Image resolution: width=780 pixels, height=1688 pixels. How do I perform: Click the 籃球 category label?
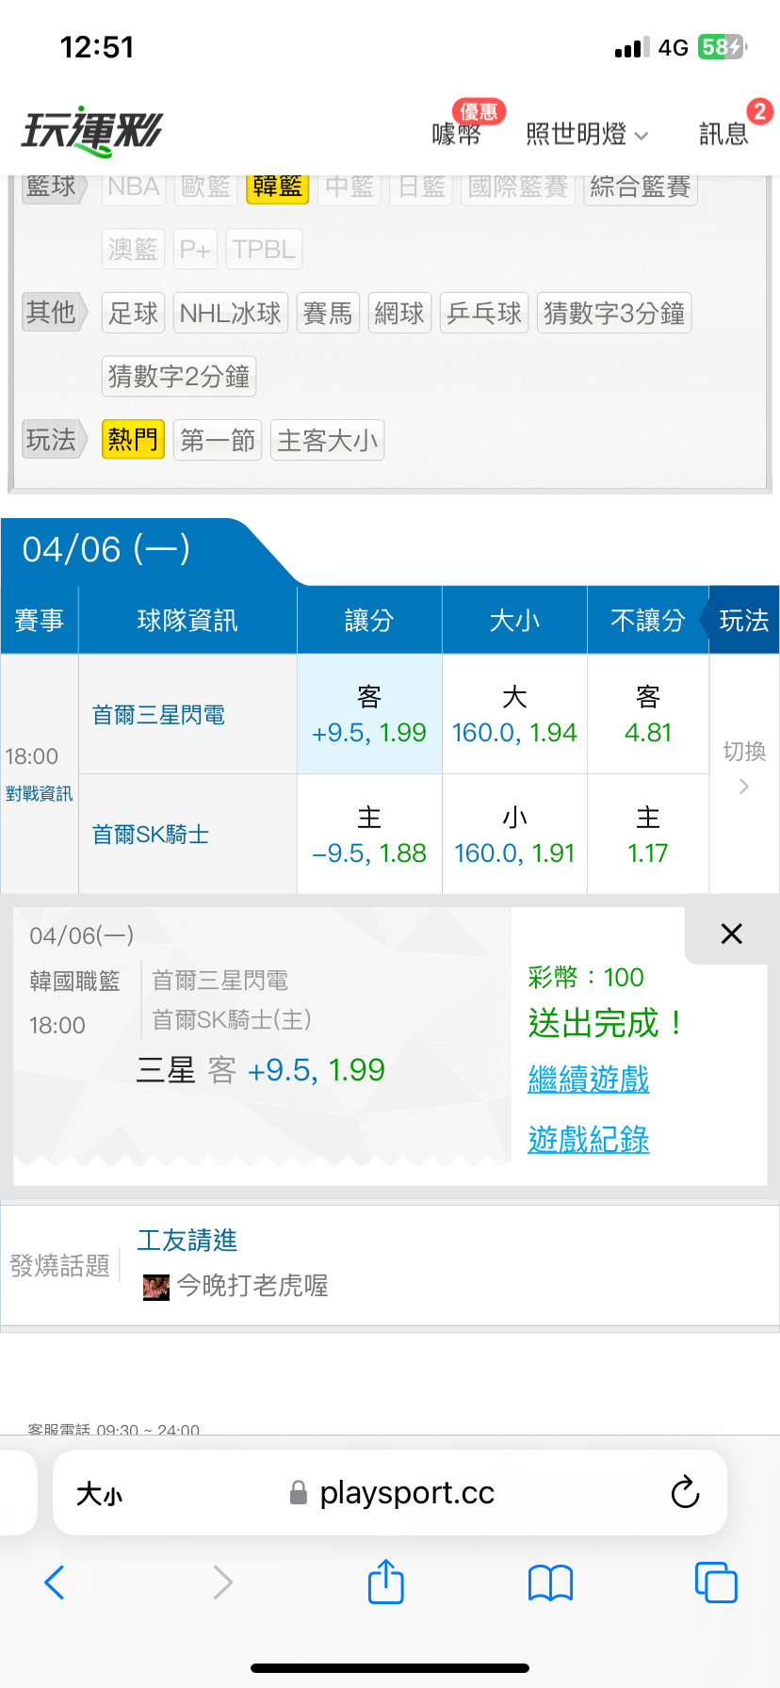(54, 187)
